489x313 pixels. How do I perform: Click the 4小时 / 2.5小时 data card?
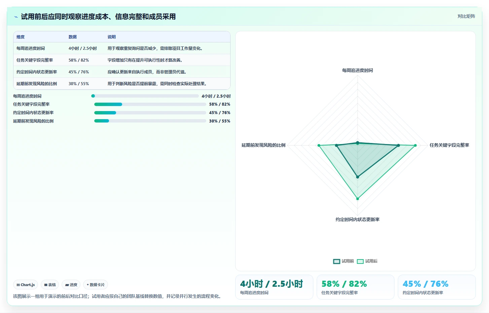[x=274, y=287]
